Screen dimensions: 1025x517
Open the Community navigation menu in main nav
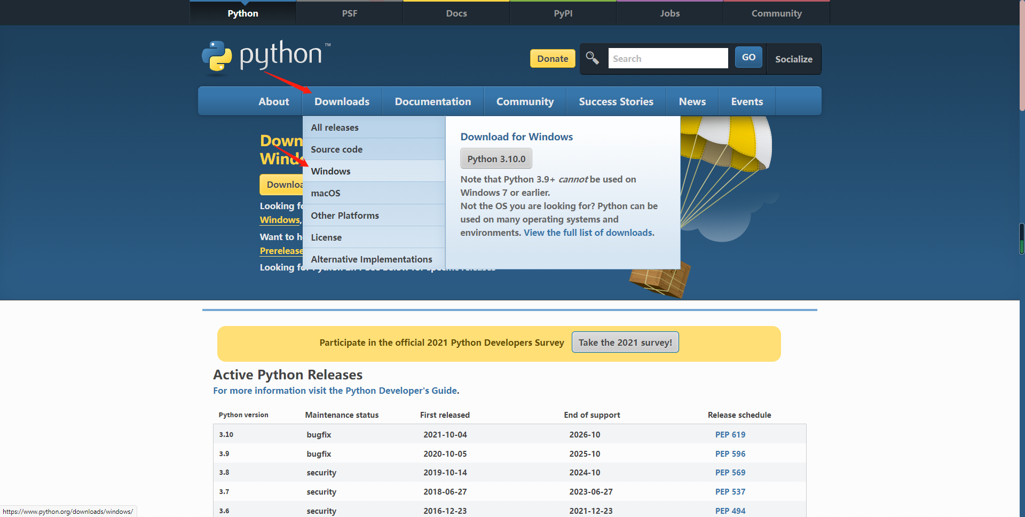[x=525, y=101]
